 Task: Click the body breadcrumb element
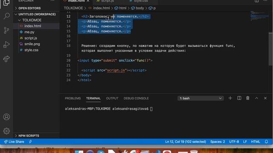[140, 8]
